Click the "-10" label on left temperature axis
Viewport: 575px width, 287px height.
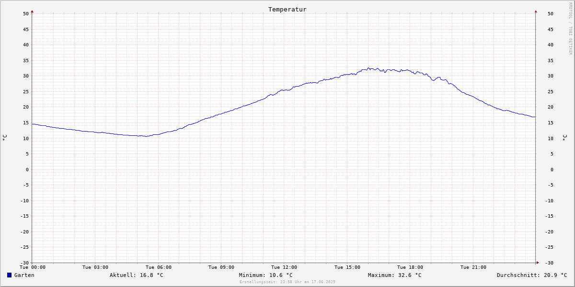[x=24, y=201]
